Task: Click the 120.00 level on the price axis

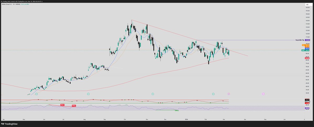Action: [308, 34]
